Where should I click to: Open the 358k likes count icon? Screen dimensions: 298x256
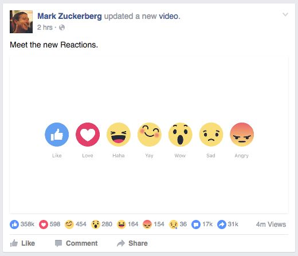[x=14, y=225]
